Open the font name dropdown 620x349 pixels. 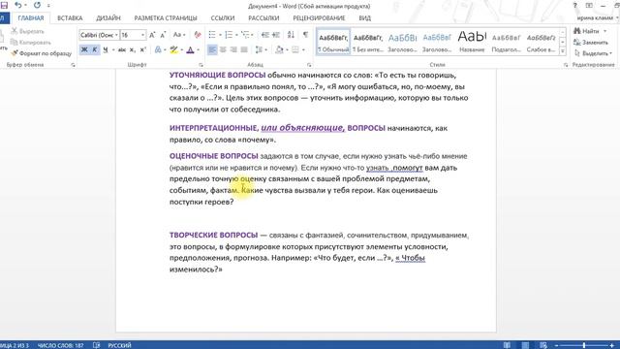click(x=116, y=35)
